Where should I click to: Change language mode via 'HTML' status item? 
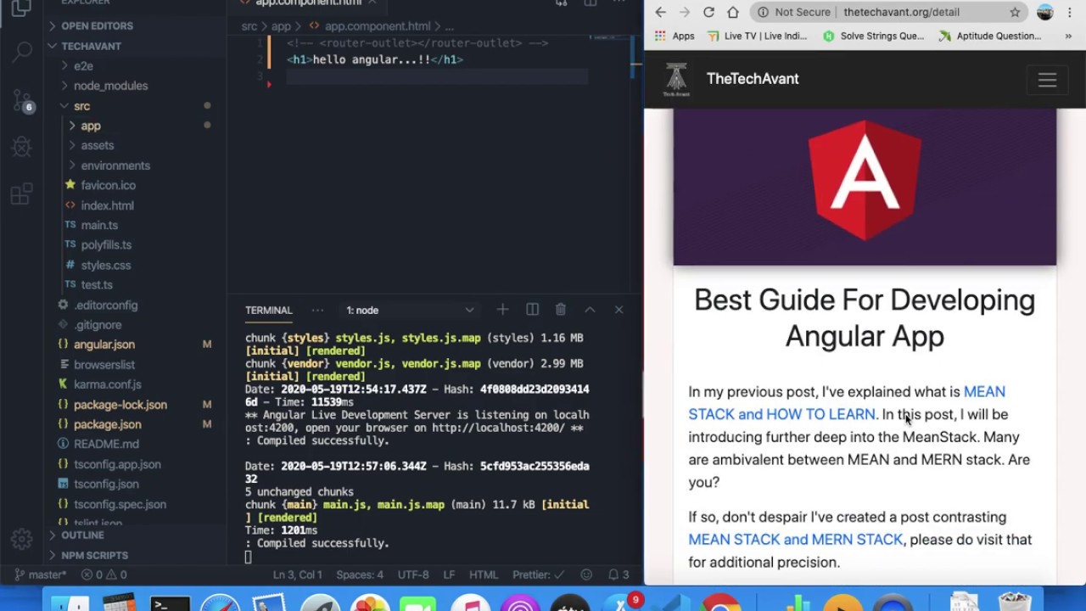tap(484, 575)
